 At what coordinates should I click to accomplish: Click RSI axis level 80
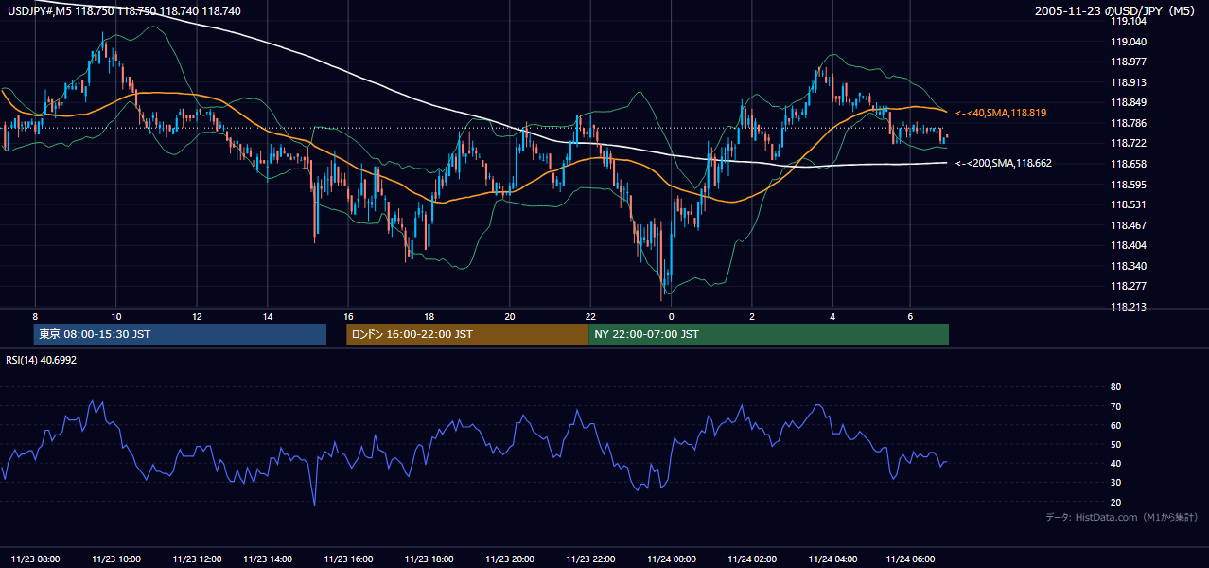(x=1115, y=387)
